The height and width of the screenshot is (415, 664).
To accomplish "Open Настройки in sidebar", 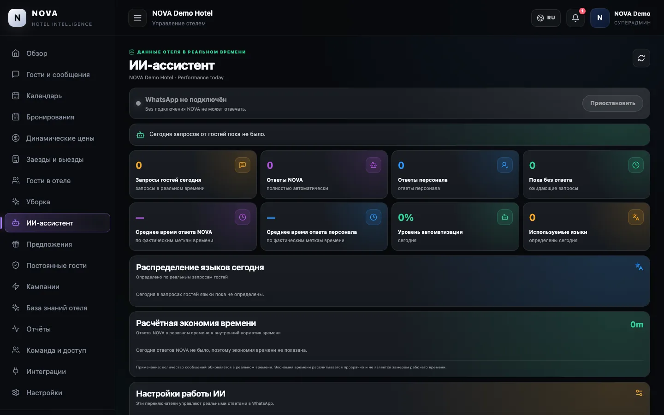I will pos(57,393).
